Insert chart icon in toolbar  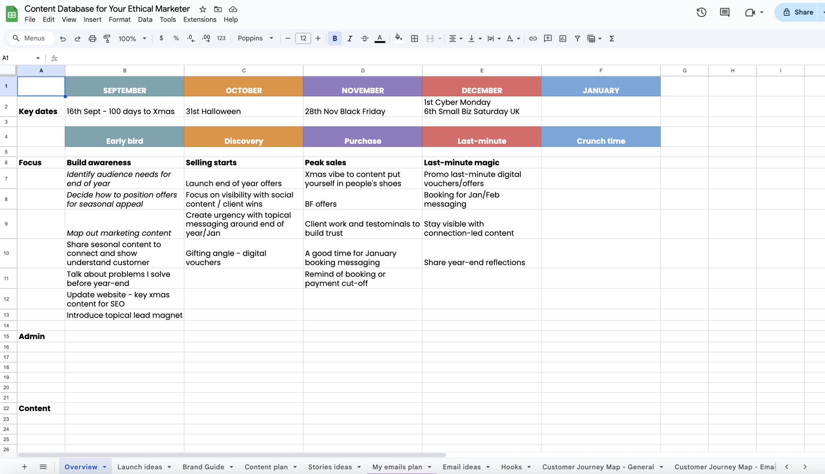pos(563,38)
